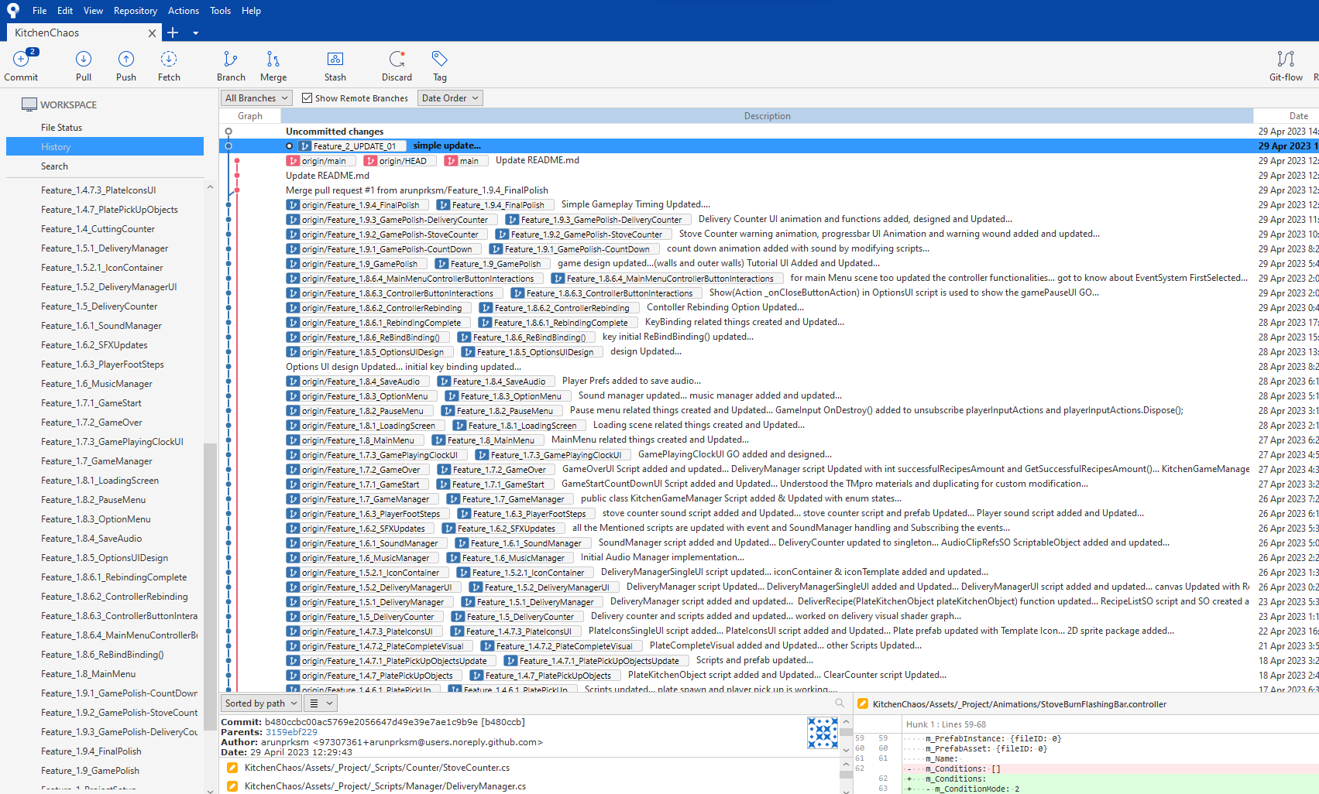Open the All Branches dropdown
Viewport: 1319px width, 794px height.
point(256,98)
